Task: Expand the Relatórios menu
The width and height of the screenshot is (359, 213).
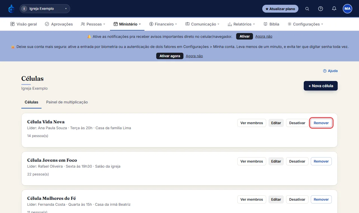Action: click(241, 24)
